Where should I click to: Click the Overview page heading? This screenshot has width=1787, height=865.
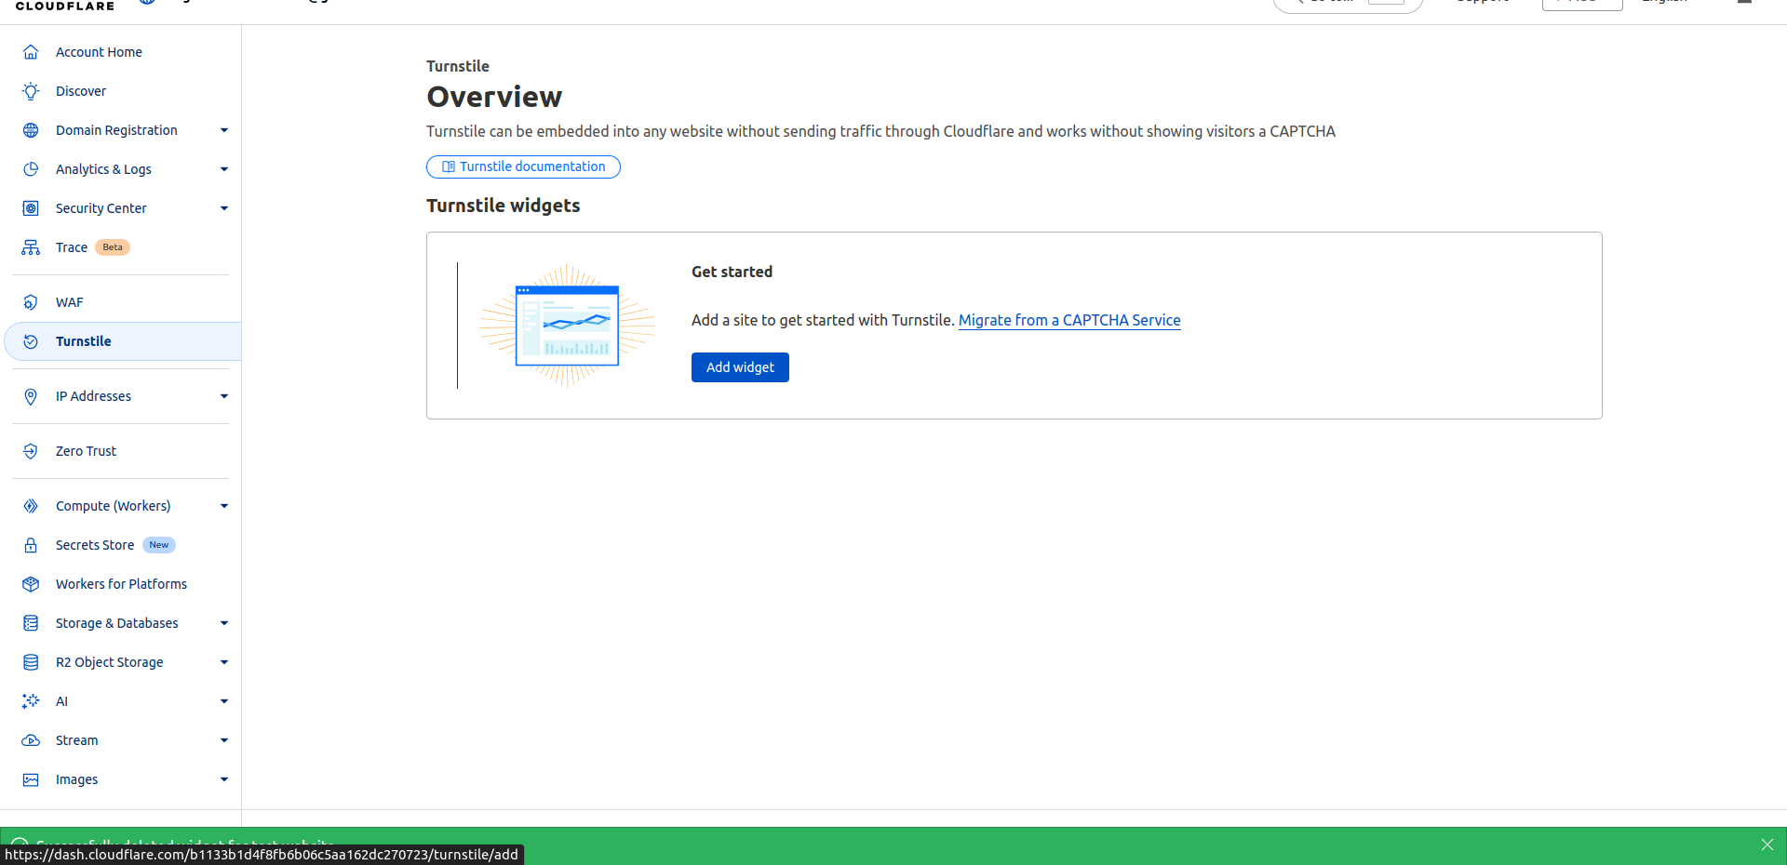click(x=494, y=97)
